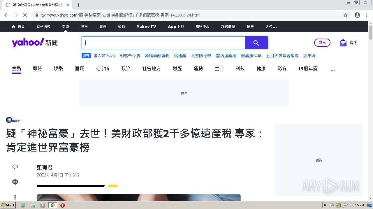Share article via LINE icon
Viewport: 373px width, 209px height.
pyautogui.click(x=15, y=182)
